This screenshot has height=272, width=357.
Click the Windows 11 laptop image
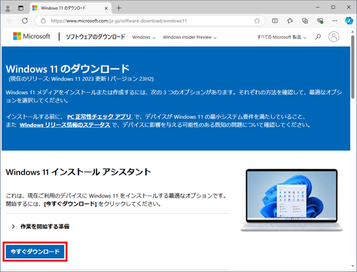[x=291, y=200]
